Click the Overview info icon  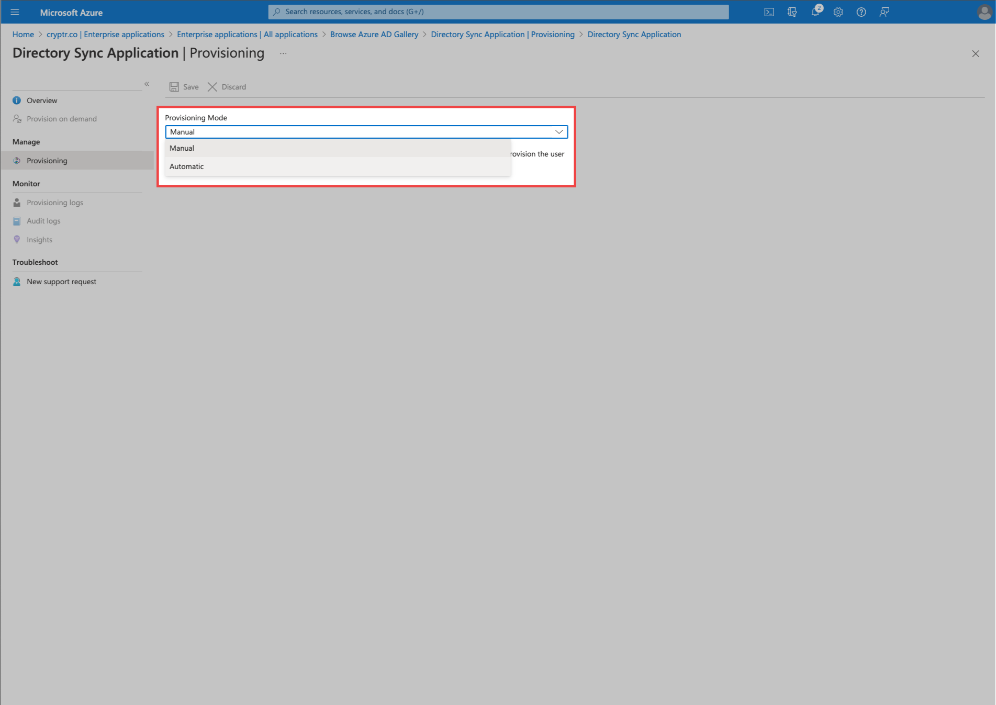[x=17, y=100]
